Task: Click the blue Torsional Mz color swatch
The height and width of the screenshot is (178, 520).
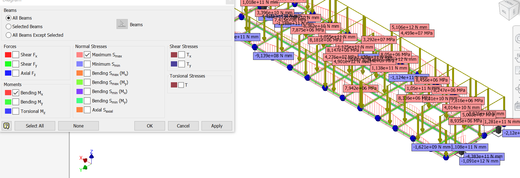Action: pyautogui.click(x=8, y=111)
